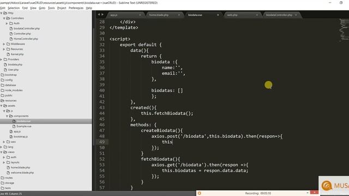Click the Line 49, Column status text
This screenshot has width=349, height=196.
click(x=11, y=194)
